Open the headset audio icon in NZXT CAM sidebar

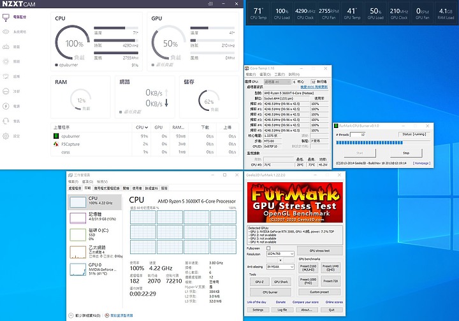click(x=6, y=121)
